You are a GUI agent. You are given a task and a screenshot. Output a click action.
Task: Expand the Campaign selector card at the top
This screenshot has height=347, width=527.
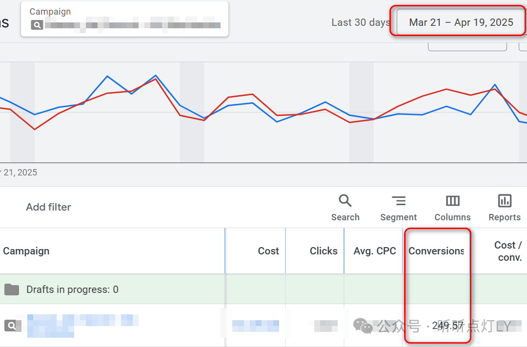coord(124,19)
